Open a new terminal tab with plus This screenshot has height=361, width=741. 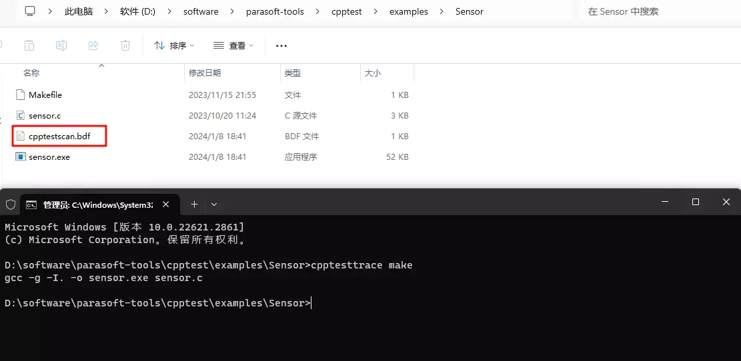click(194, 204)
